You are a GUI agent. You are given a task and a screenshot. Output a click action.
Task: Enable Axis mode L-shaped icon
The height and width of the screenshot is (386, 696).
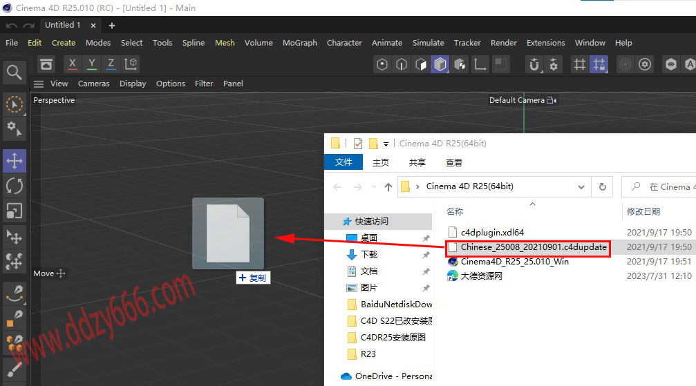coord(480,65)
